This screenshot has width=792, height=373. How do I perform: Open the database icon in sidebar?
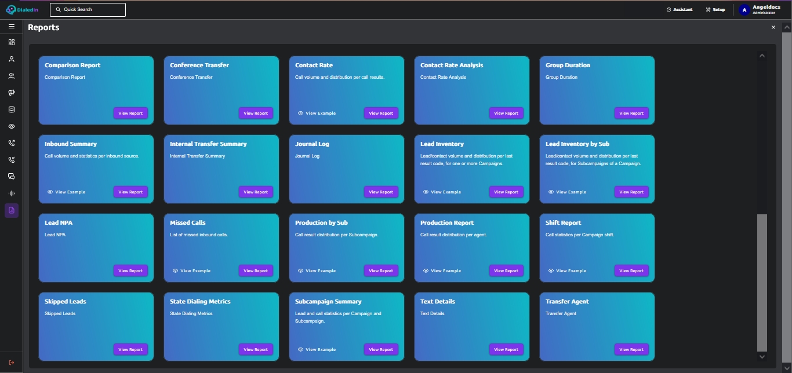[12, 109]
